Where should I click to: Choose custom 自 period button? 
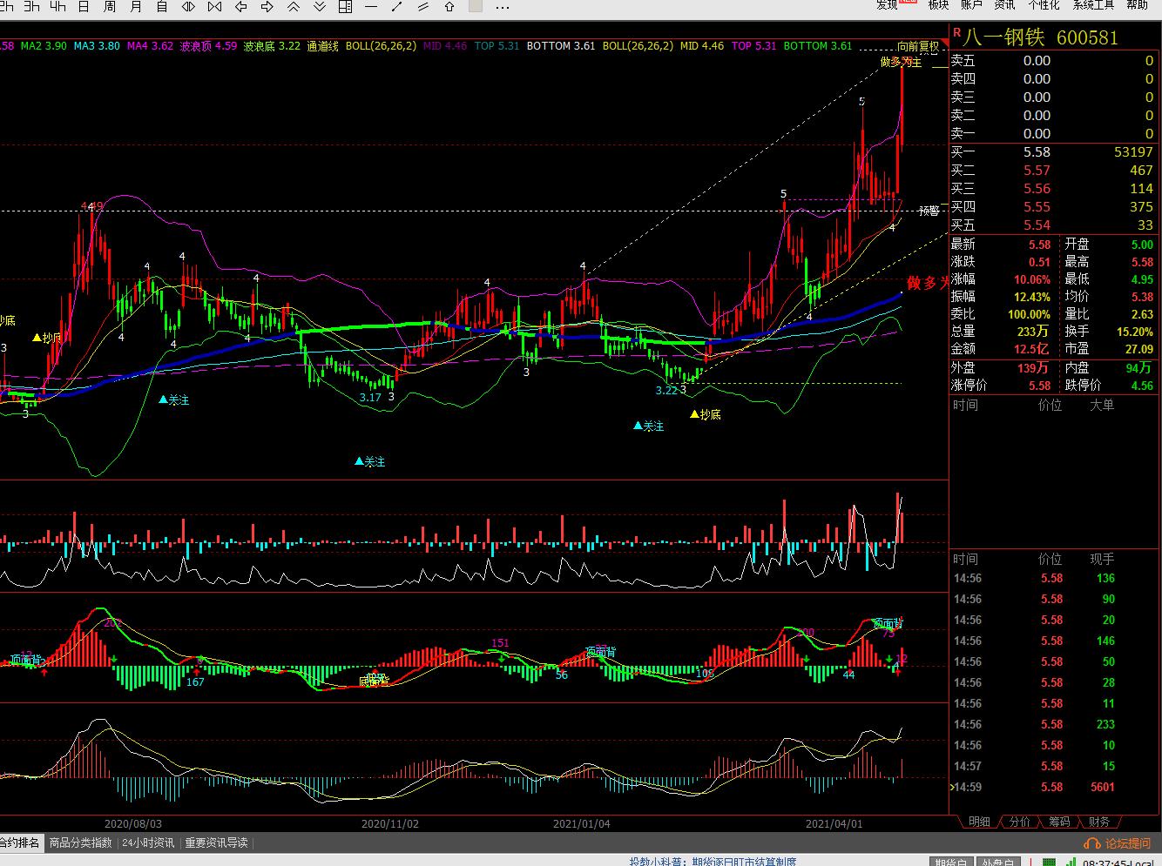click(162, 6)
